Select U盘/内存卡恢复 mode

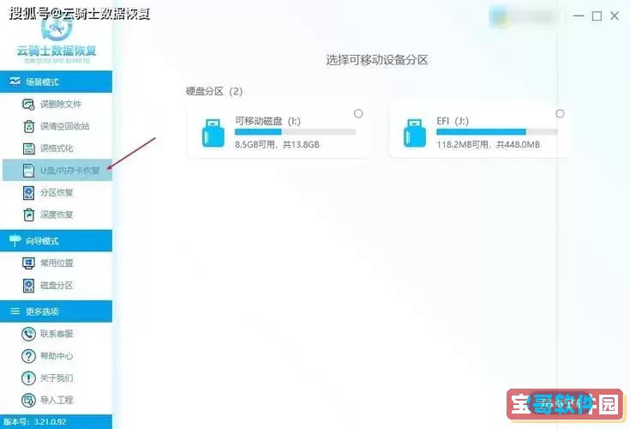coord(57,171)
